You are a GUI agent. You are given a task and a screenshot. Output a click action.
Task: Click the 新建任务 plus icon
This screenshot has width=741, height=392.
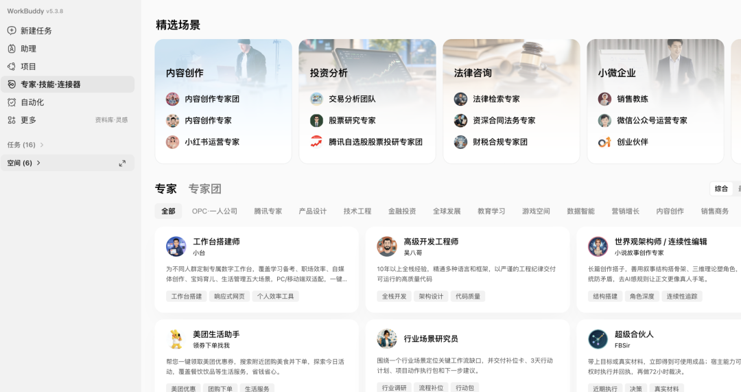[12, 31]
